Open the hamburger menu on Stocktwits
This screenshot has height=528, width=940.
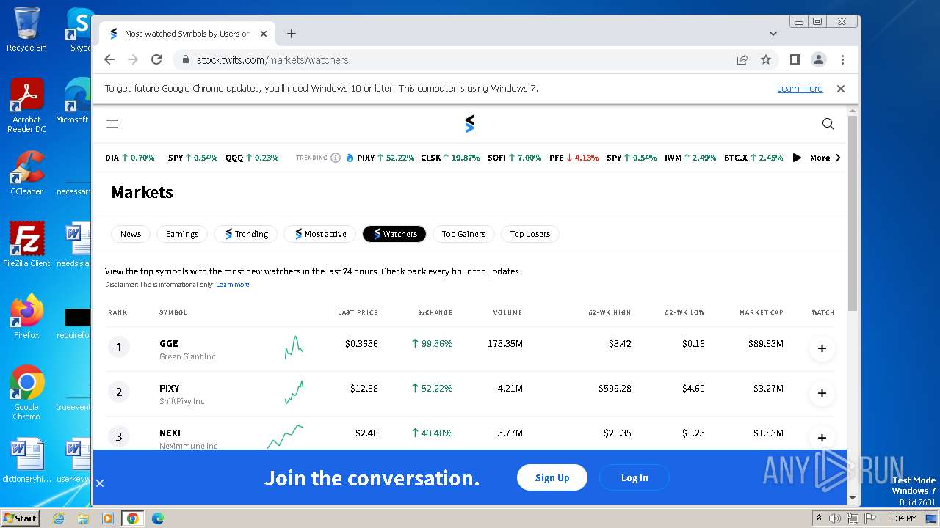pyautogui.click(x=112, y=124)
